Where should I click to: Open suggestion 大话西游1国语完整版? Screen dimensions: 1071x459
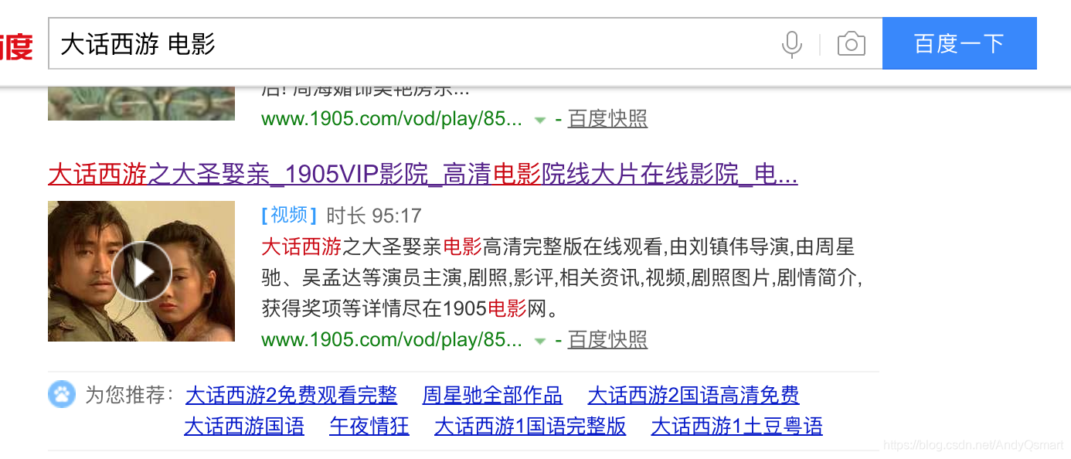(x=530, y=427)
